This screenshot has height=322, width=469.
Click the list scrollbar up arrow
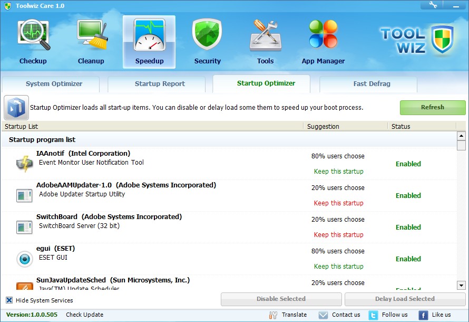tap(461, 136)
